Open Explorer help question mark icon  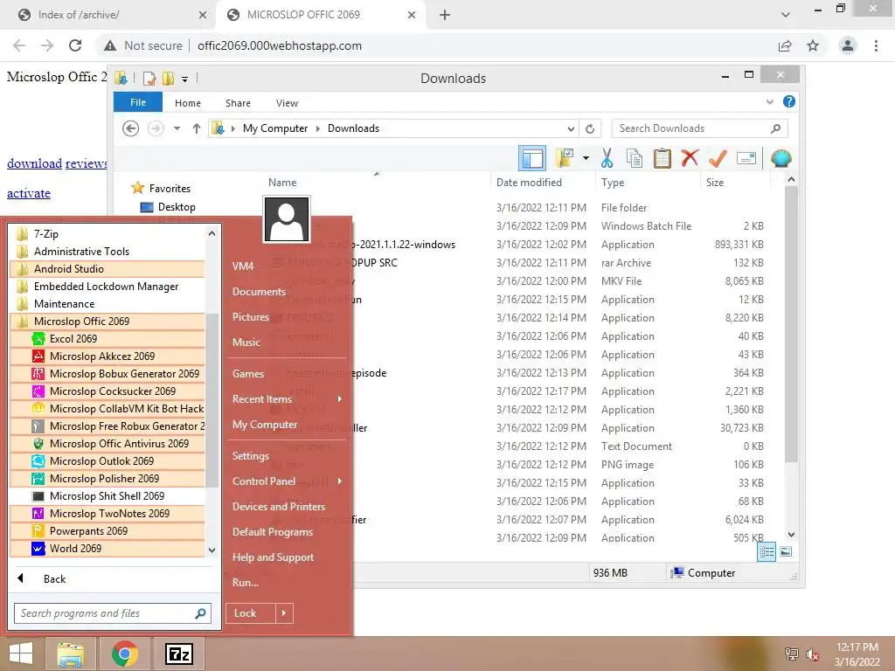point(789,101)
